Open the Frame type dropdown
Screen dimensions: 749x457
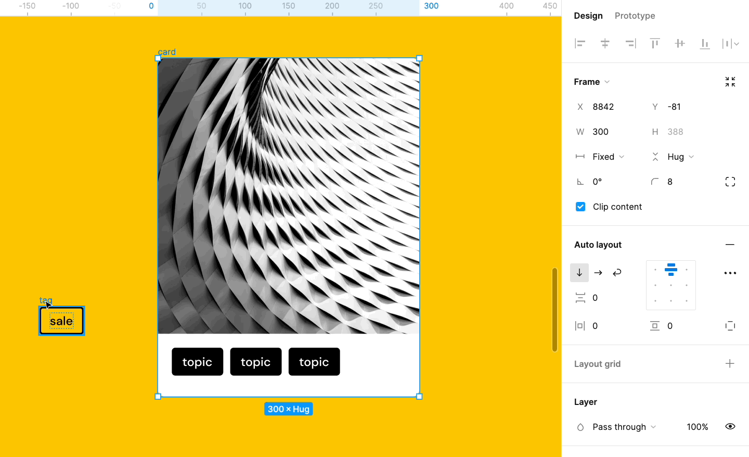[591, 82]
